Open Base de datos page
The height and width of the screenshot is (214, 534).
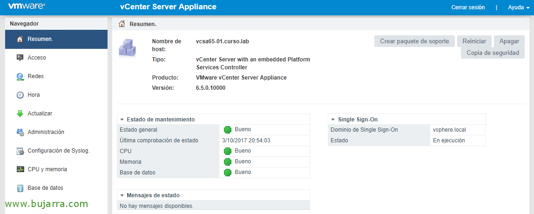(56, 187)
